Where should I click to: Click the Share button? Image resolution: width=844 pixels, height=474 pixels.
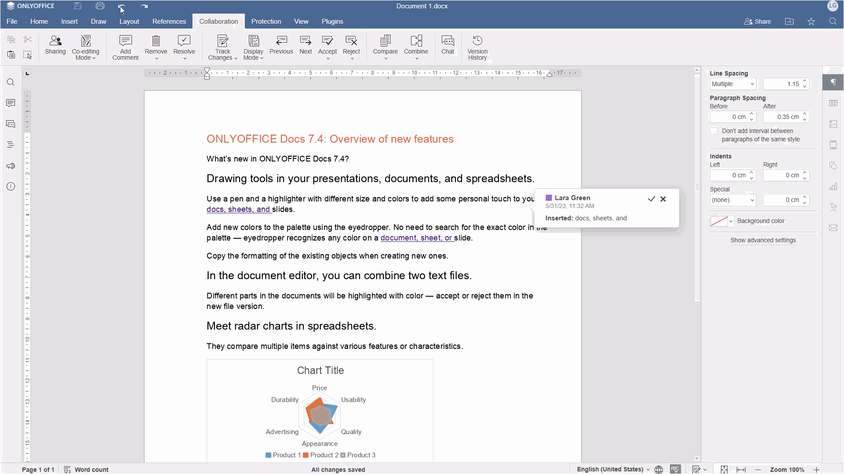click(757, 22)
